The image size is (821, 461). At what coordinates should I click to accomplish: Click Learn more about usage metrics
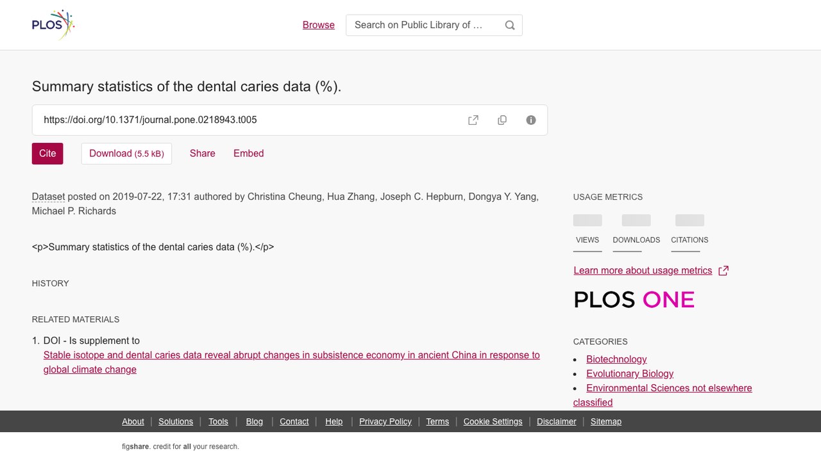tap(643, 270)
